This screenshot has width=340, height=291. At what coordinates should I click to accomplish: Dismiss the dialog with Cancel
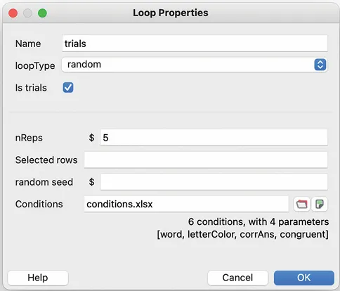coord(237,278)
